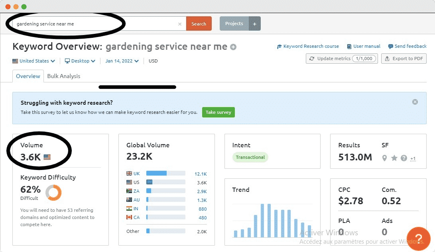
Task: Click the US country link in Global Volume
Action: pyautogui.click(x=136, y=182)
